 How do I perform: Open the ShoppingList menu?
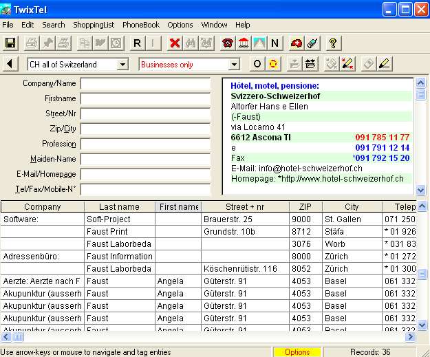point(94,25)
